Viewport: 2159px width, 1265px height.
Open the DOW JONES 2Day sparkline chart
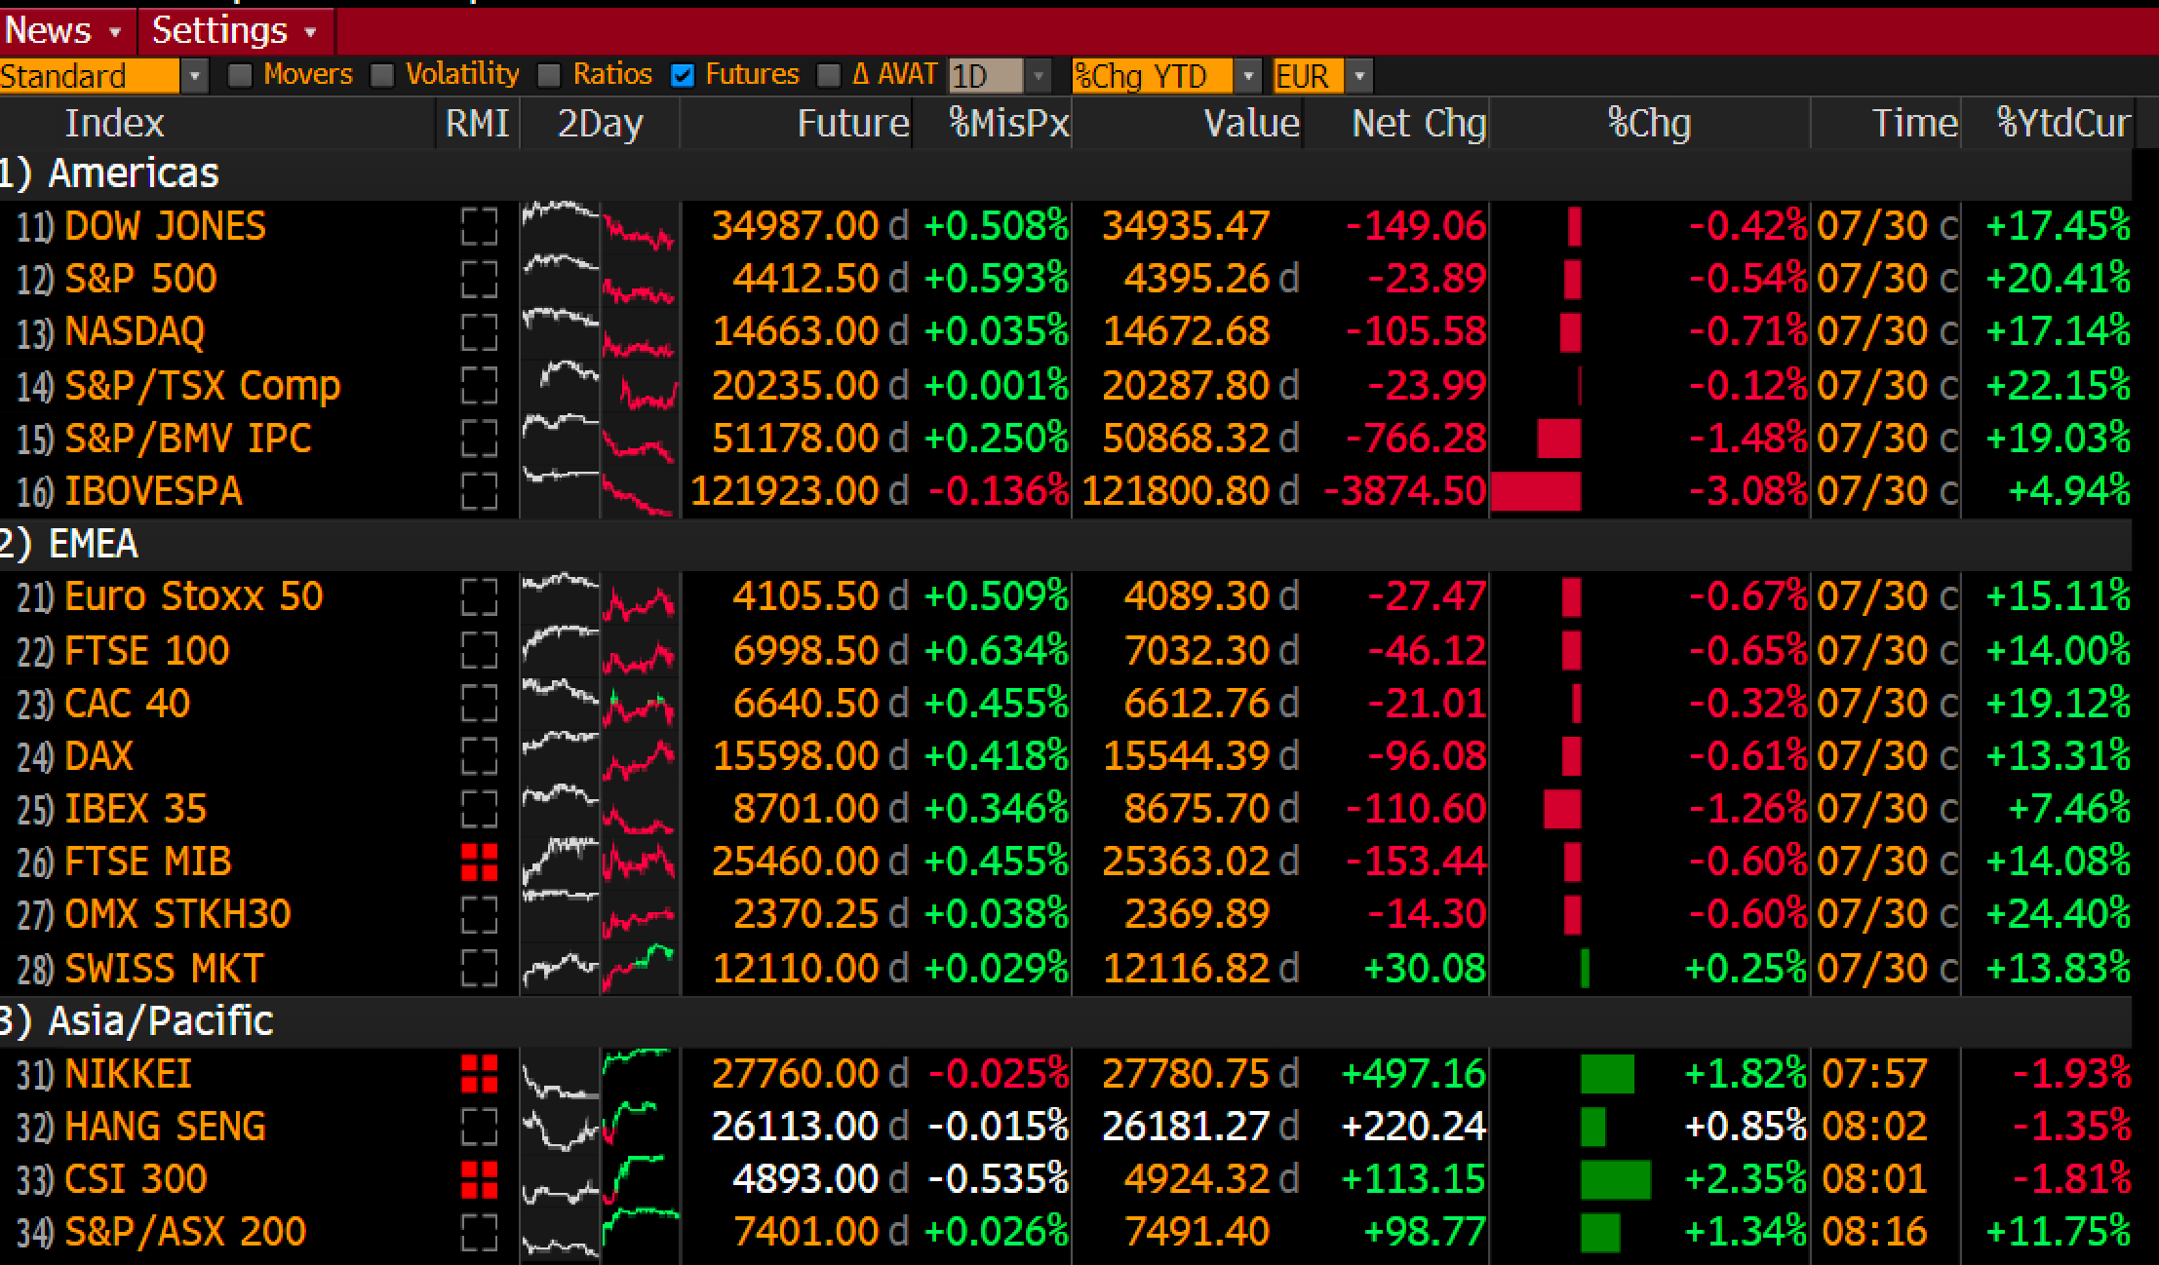(x=599, y=226)
